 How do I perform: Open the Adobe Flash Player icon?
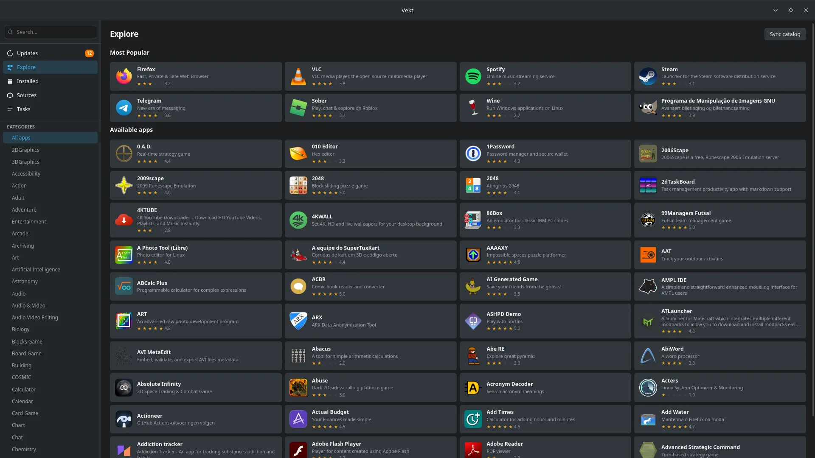pos(298,450)
